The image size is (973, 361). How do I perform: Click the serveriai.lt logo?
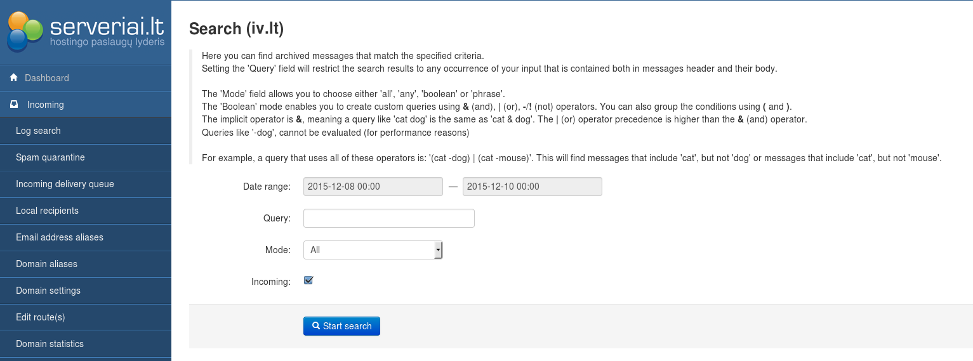coord(86,32)
